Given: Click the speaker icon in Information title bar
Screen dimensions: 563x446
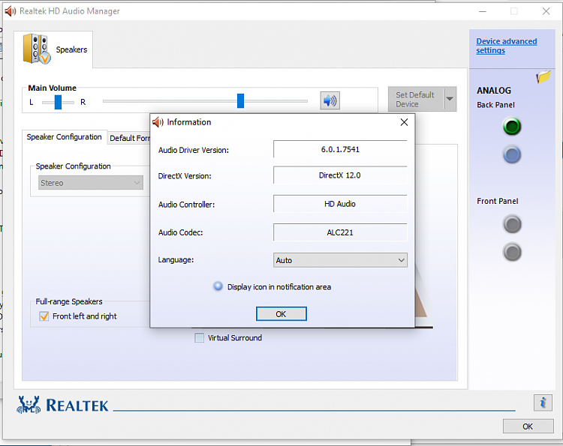Looking at the screenshot, I should [158, 122].
